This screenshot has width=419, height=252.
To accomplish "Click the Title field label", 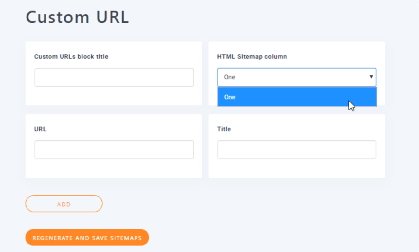I will pos(224,129).
